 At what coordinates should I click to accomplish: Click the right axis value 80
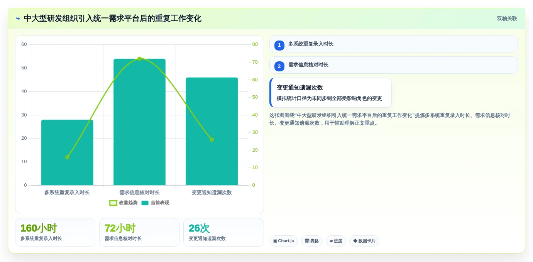point(255,44)
